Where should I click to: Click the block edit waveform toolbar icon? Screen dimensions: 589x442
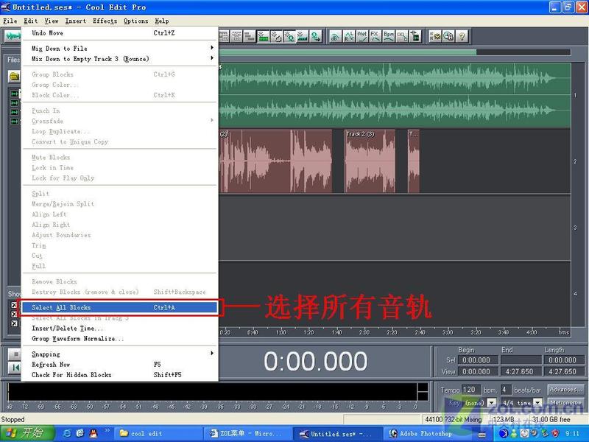coord(415,36)
